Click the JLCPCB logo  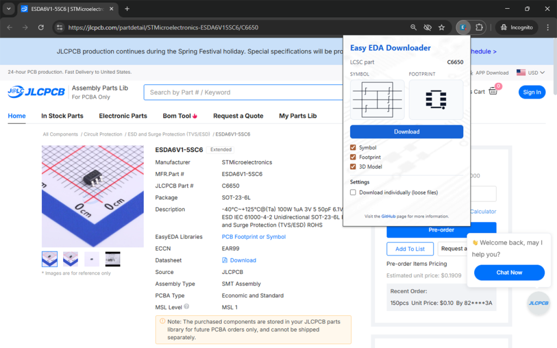pos(36,92)
